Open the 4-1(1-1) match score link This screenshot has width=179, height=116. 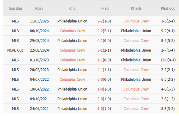click(104, 70)
